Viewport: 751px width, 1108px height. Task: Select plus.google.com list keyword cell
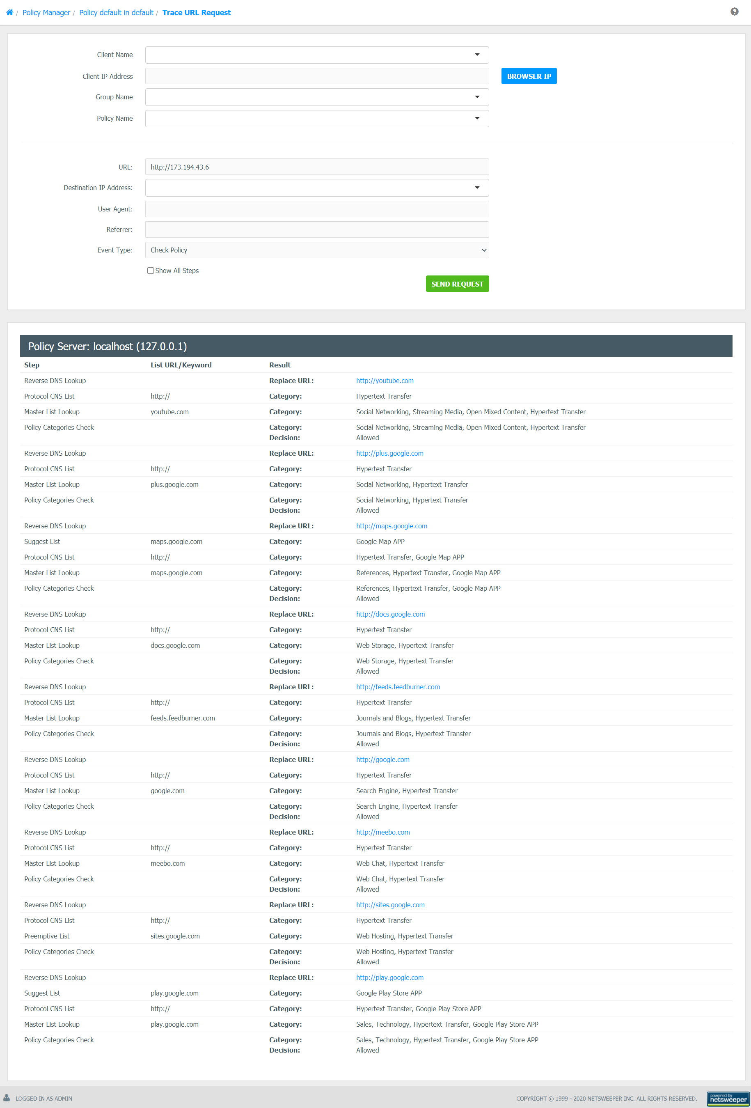coord(174,484)
